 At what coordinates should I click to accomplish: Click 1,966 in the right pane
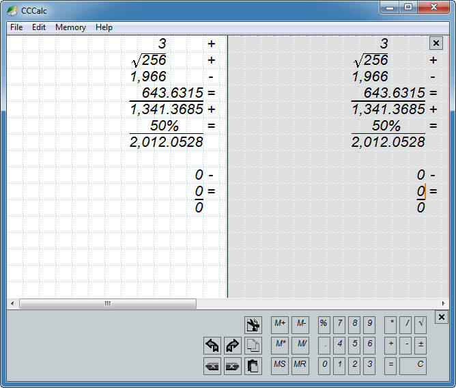[x=370, y=77]
